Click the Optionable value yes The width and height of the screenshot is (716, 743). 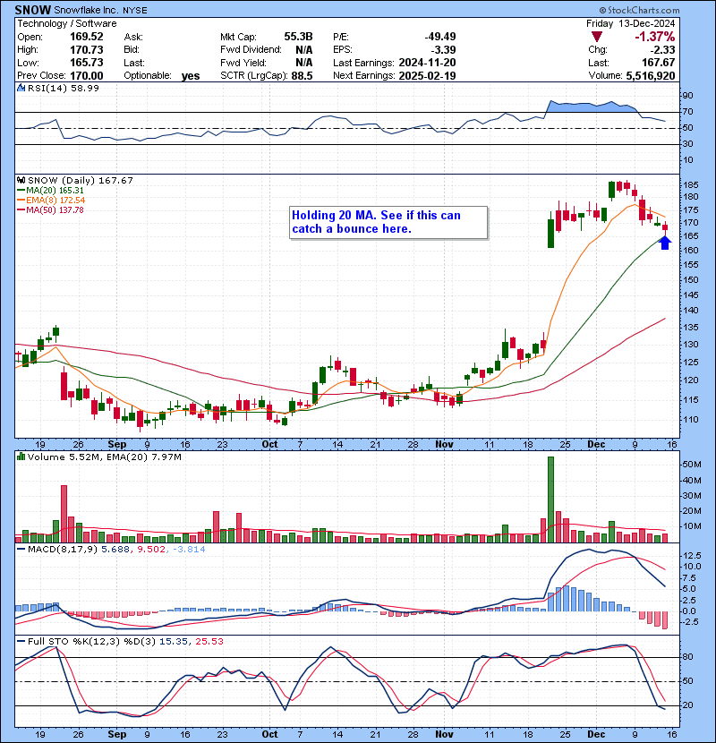click(191, 76)
